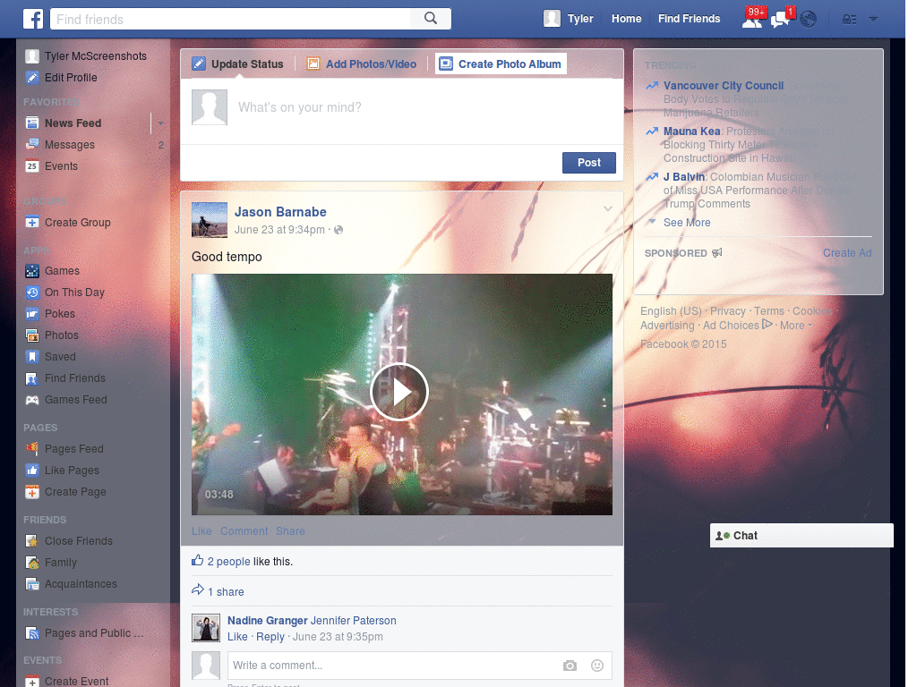Click the Saved bookmark icon
This screenshot has height=687, width=917.
click(32, 356)
